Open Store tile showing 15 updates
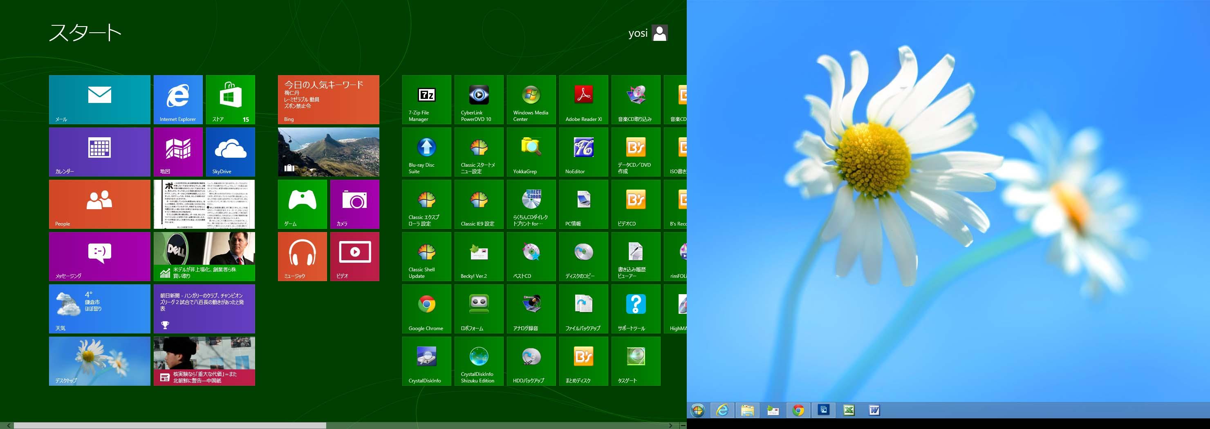1210x429 pixels. pos(230,100)
